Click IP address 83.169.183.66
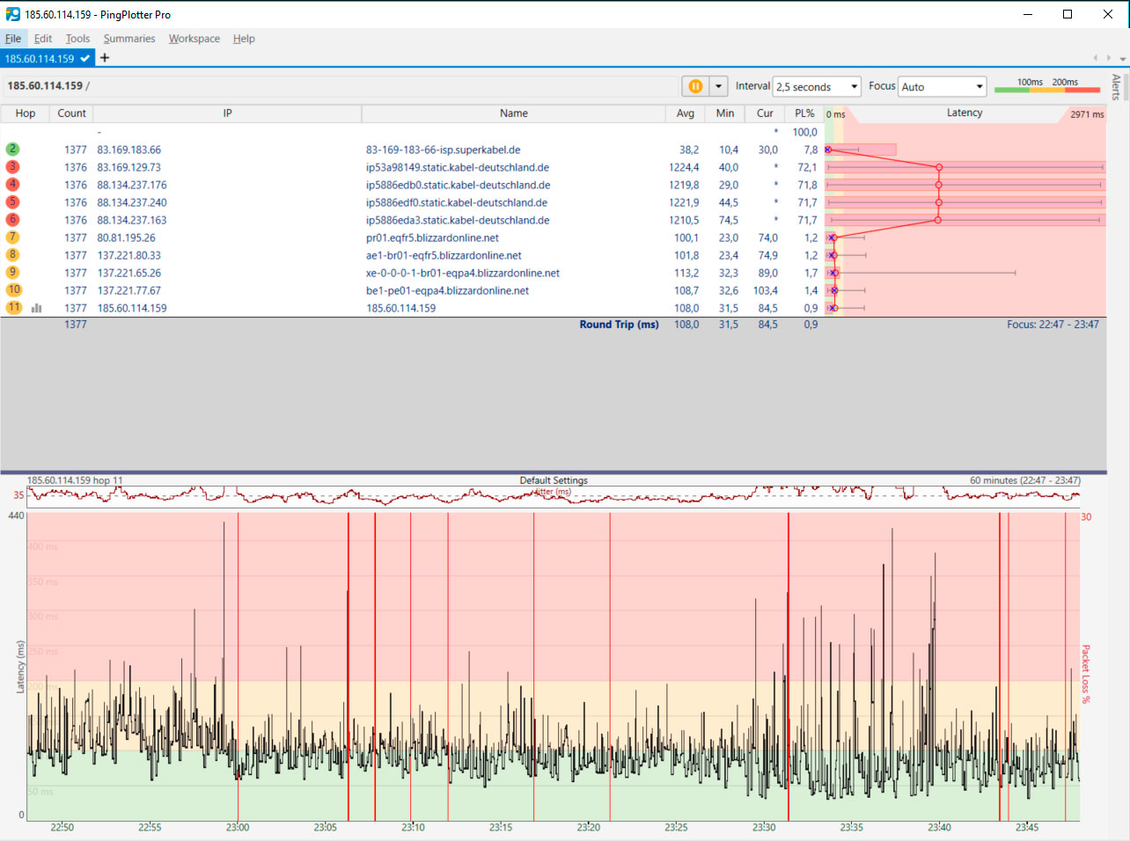The width and height of the screenshot is (1130, 841). pyautogui.click(x=128, y=150)
